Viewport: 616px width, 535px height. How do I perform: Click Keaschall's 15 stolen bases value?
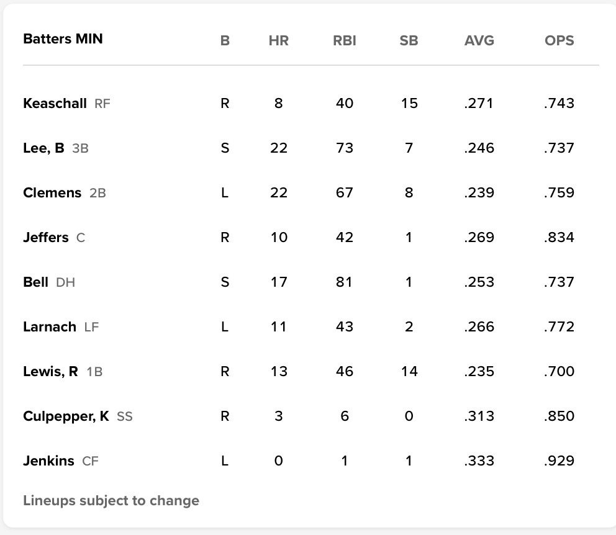[x=409, y=103]
